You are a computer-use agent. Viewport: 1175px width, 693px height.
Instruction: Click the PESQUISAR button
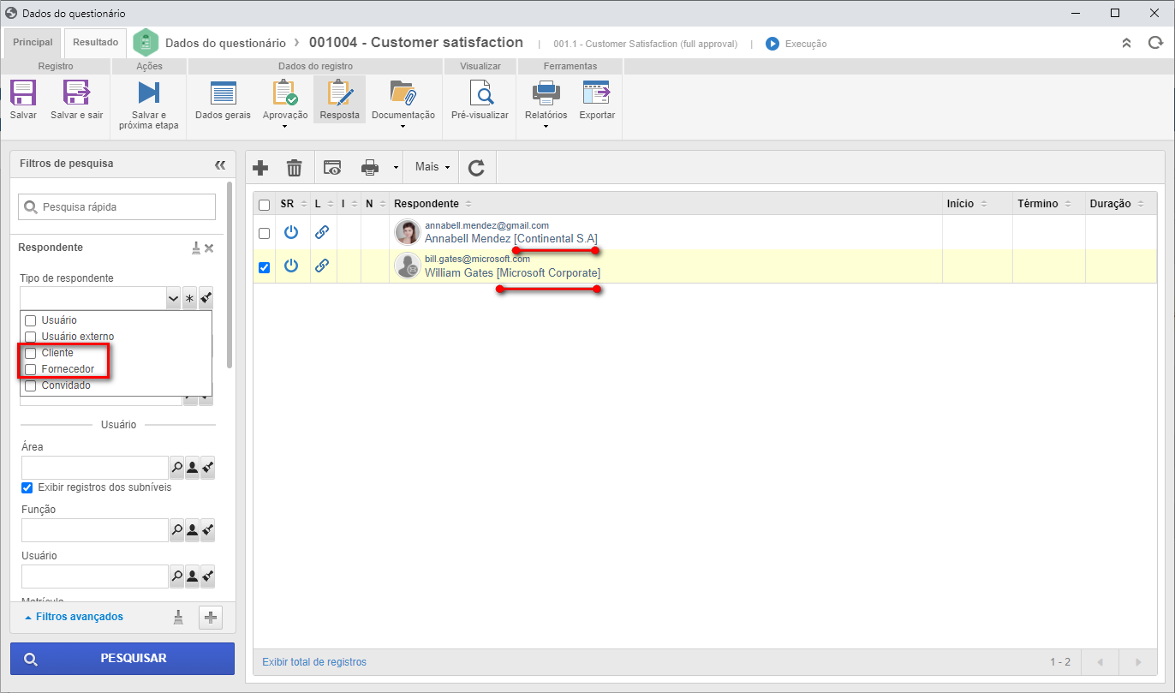[x=122, y=659]
